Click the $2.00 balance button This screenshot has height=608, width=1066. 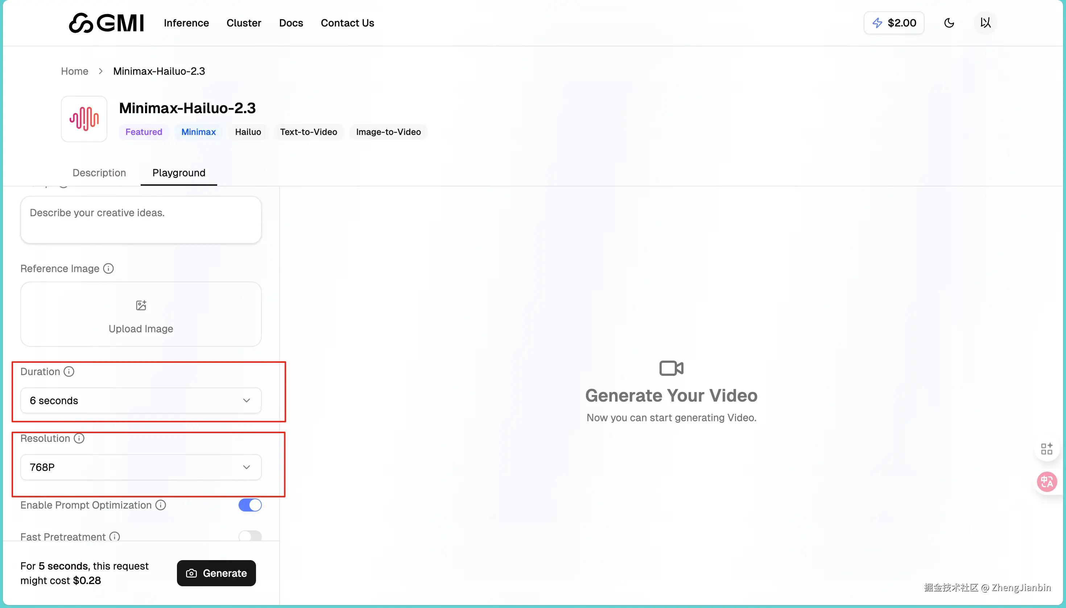point(894,23)
